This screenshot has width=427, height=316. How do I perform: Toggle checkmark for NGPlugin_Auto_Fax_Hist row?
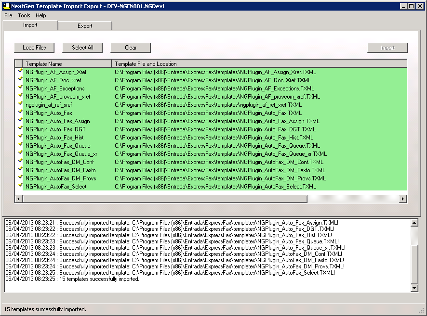(x=20, y=137)
